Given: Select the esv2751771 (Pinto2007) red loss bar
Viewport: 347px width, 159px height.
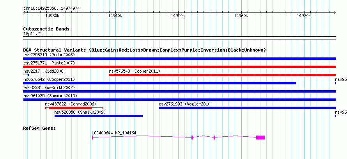Looking at the screenshot, I should coord(179,67).
